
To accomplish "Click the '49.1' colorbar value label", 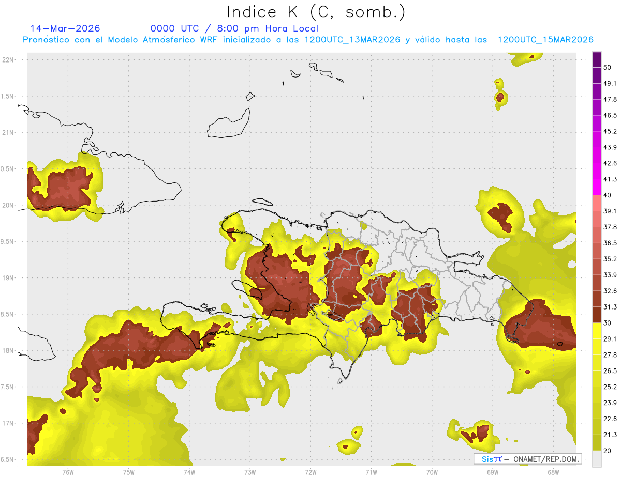I will 610,83.
